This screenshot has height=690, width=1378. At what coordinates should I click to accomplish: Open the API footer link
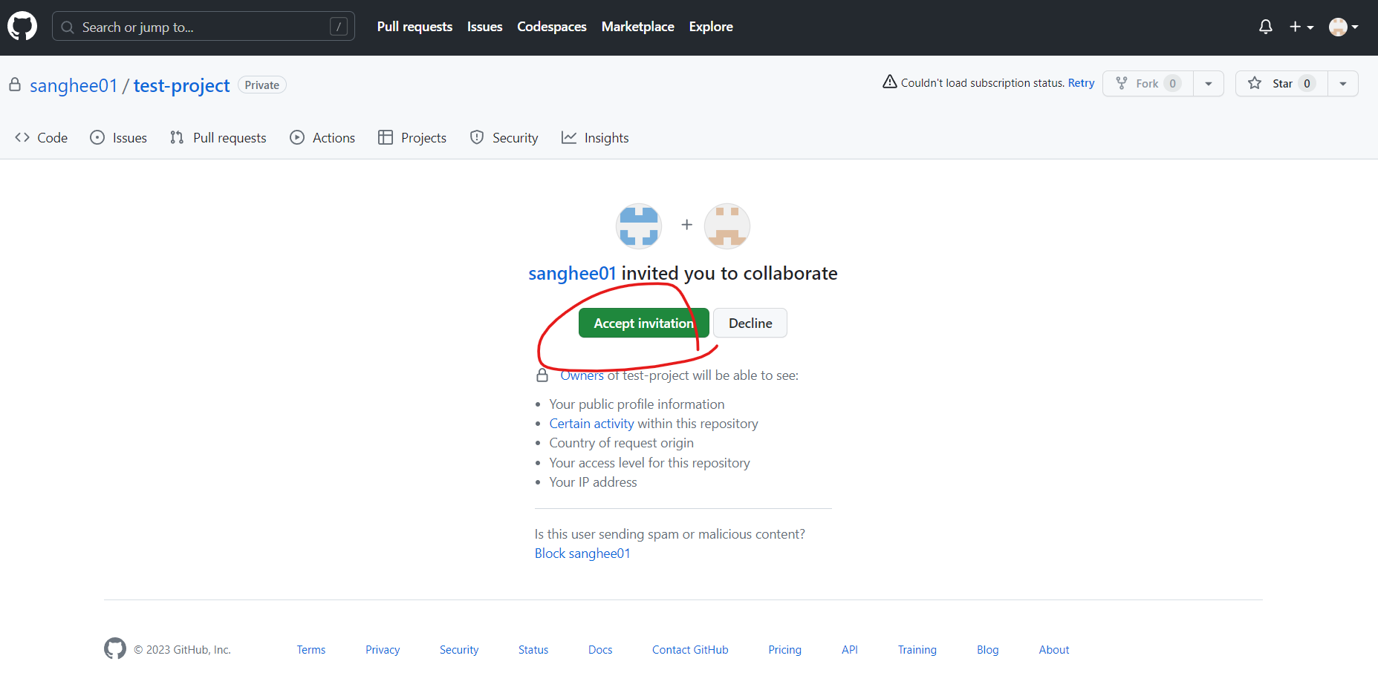[849, 650]
